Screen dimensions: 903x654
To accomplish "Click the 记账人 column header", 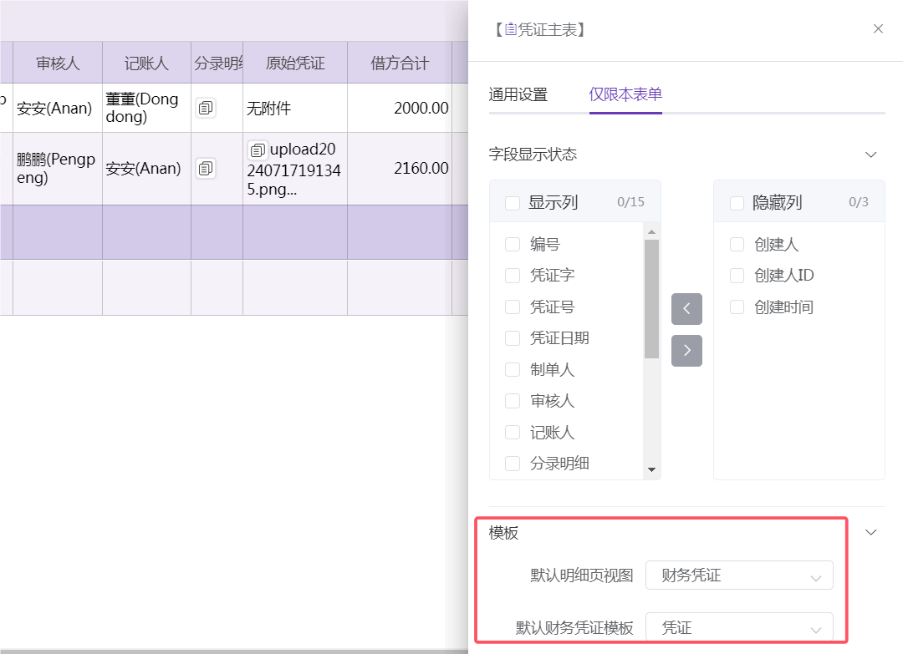I will [x=147, y=63].
